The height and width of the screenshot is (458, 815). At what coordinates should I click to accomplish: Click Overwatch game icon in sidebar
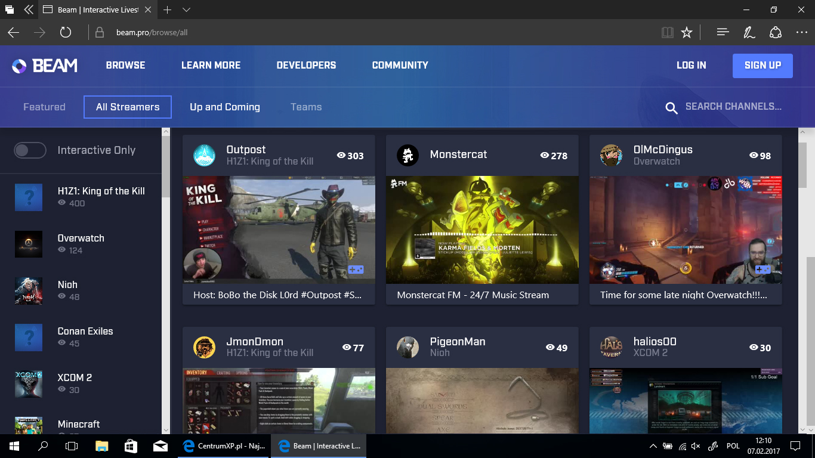(x=29, y=244)
